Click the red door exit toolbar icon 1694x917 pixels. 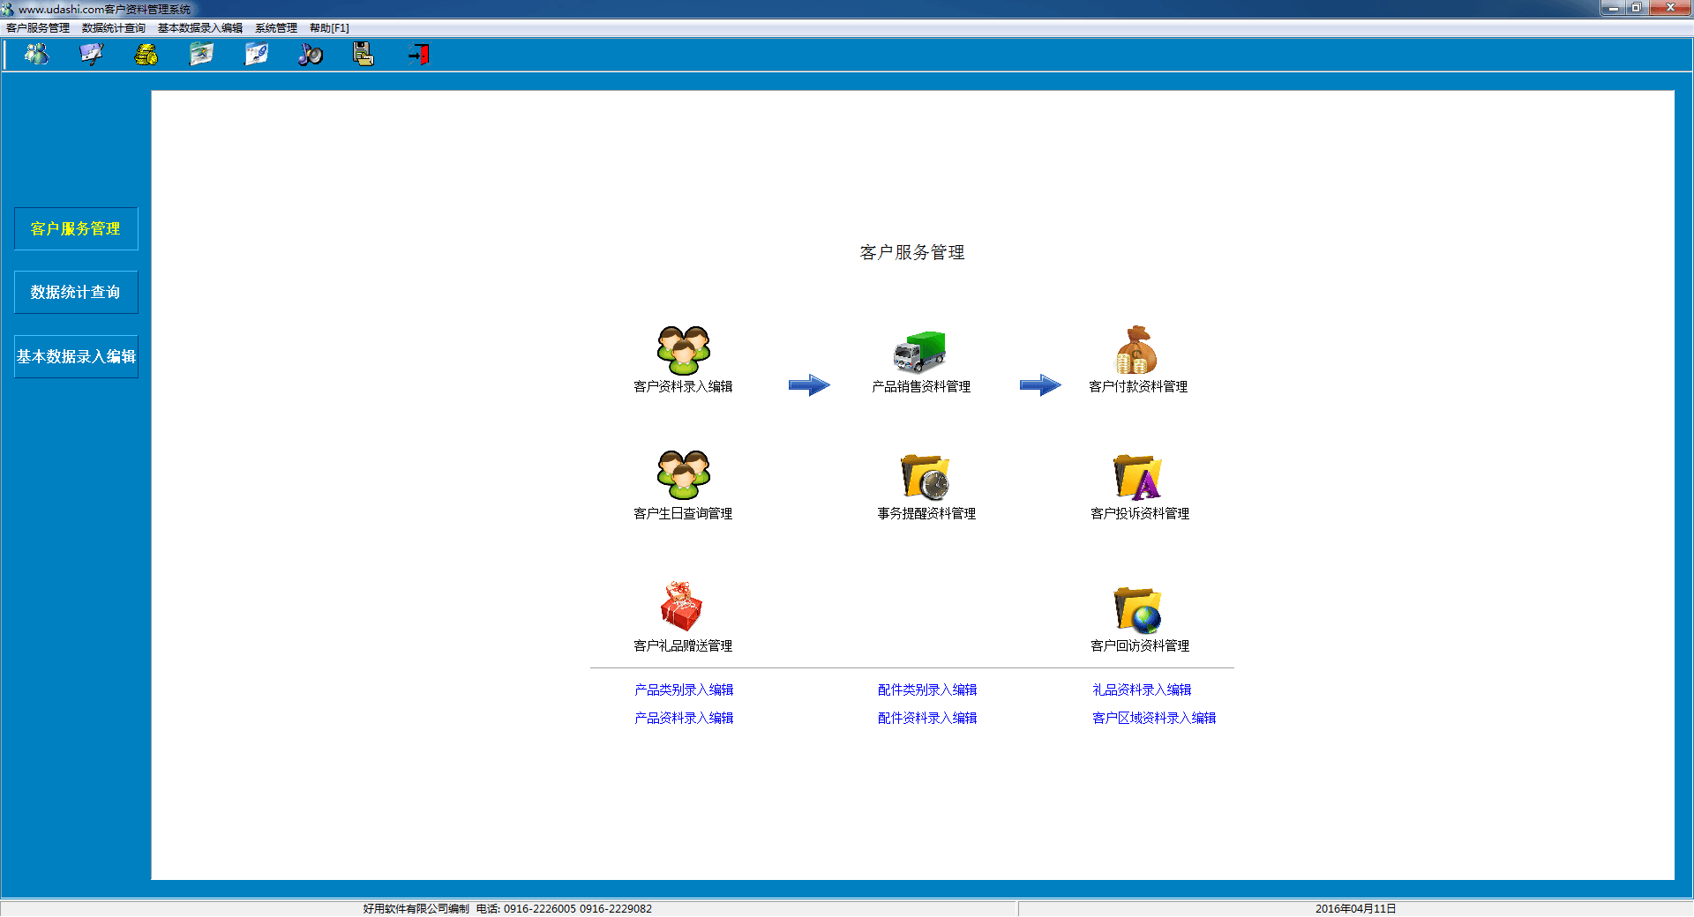point(419,55)
